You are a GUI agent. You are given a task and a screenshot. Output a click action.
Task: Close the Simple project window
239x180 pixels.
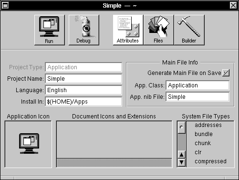coord(233,6)
